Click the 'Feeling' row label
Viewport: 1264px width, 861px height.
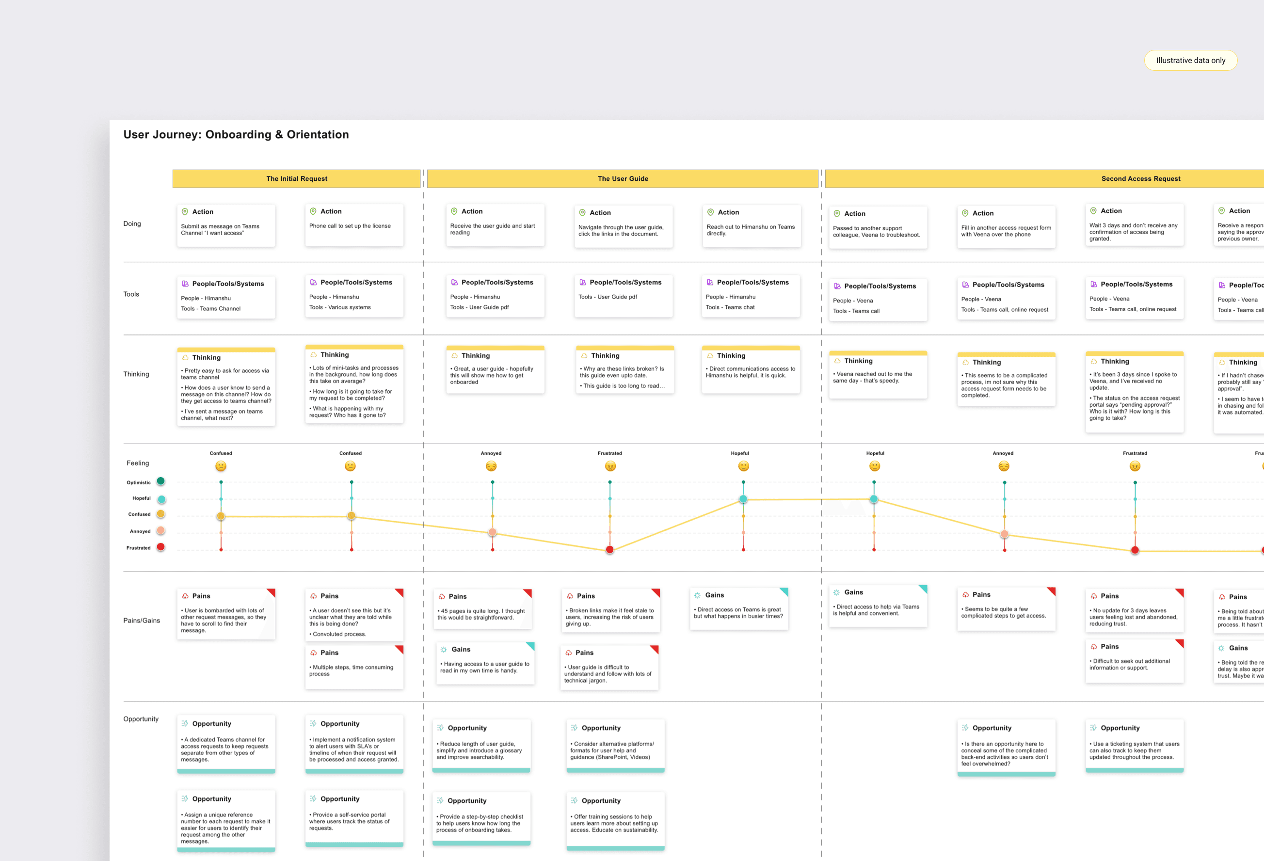tap(138, 463)
